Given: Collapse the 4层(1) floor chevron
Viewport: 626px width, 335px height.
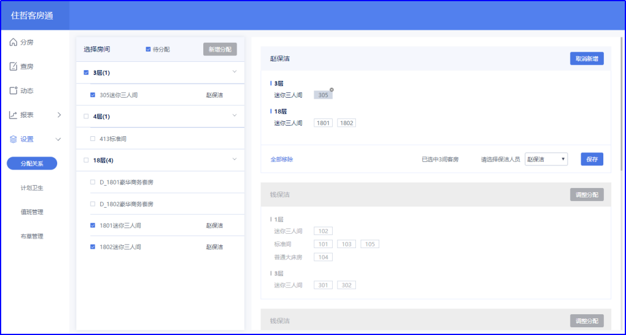Looking at the screenshot, I should click(x=234, y=115).
